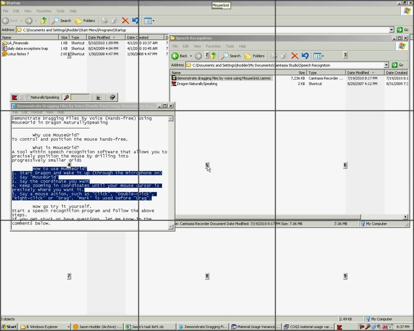Switch to Jason Hodder (Archive) taskbar item
This screenshot has width=414, height=331.
(98, 327)
